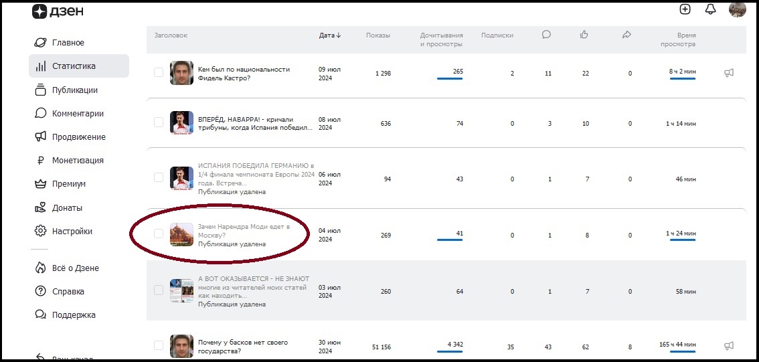The height and width of the screenshot is (362, 759).
Task: Promote the басков article via megaphone icon
Action: (728, 345)
